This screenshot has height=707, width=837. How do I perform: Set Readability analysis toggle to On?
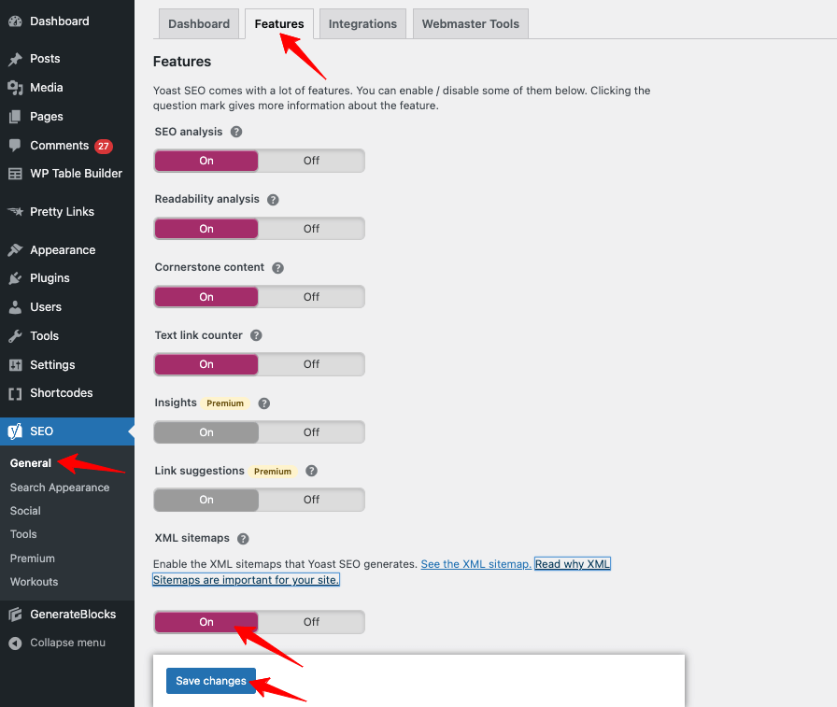click(x=206, y=229)
